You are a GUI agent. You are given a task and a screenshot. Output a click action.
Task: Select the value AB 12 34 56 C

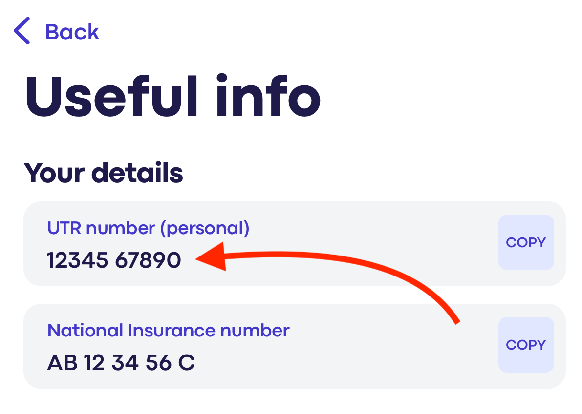121,363
